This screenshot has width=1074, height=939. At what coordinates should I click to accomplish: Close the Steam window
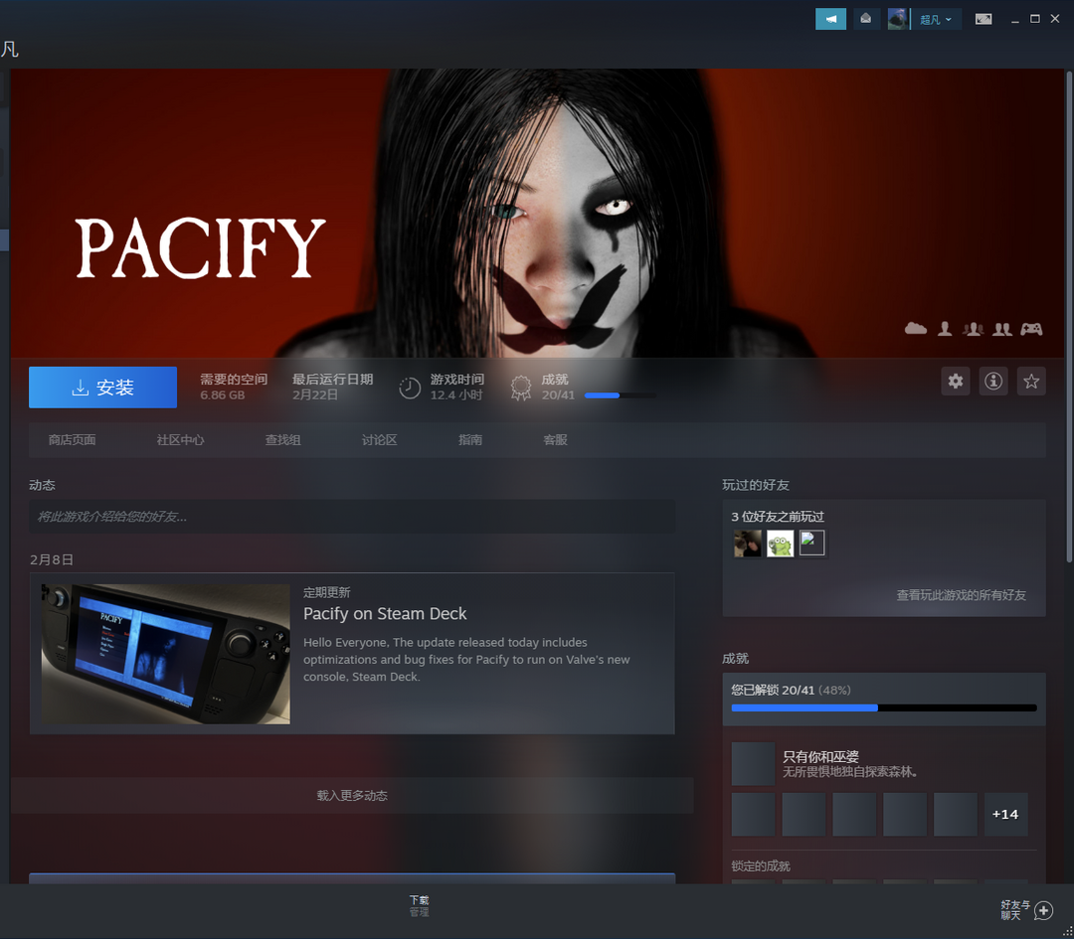coord(1055,19)
